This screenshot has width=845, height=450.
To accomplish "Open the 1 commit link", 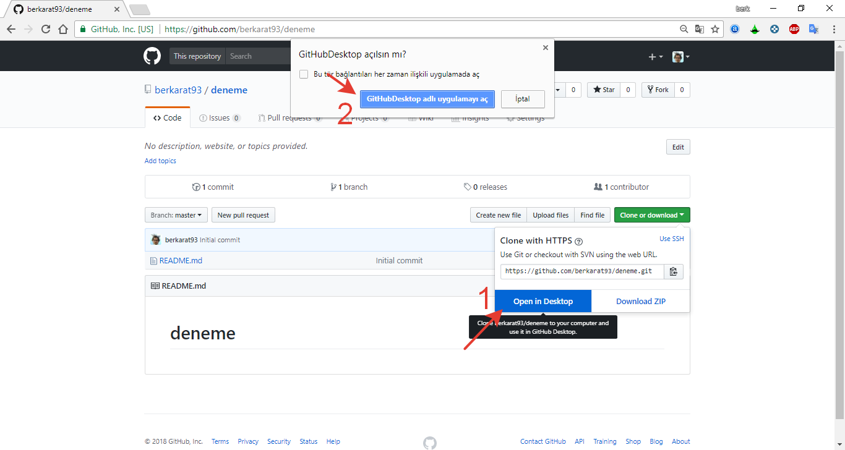I will click(x=213, y=187).
